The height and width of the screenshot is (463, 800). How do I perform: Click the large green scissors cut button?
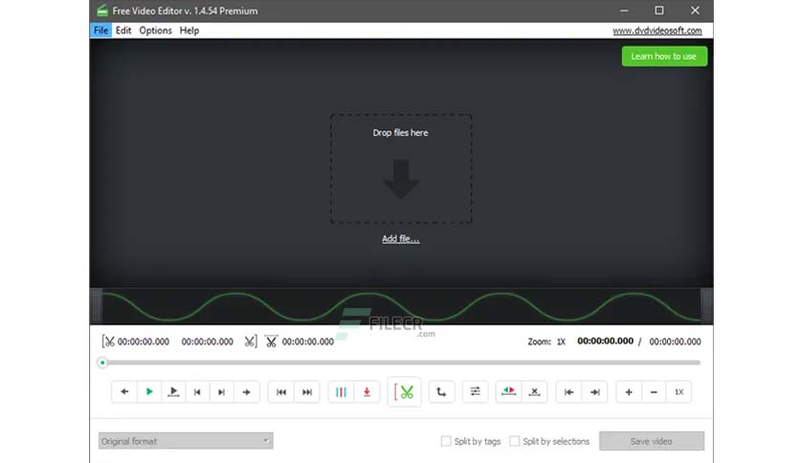click(404, 392)
